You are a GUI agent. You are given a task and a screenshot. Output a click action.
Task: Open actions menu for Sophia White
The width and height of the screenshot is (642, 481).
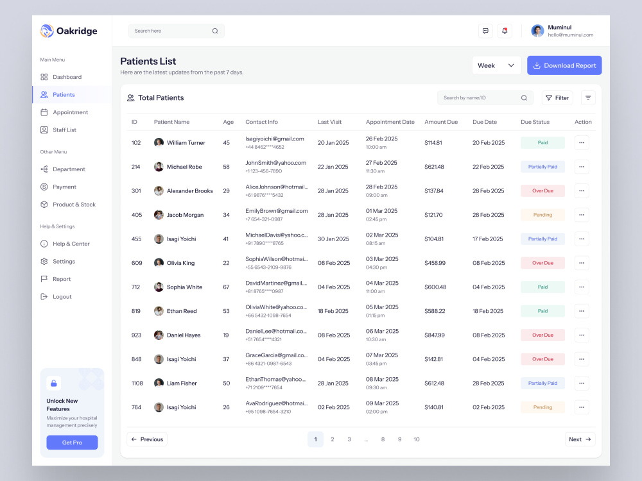[582, 287]
